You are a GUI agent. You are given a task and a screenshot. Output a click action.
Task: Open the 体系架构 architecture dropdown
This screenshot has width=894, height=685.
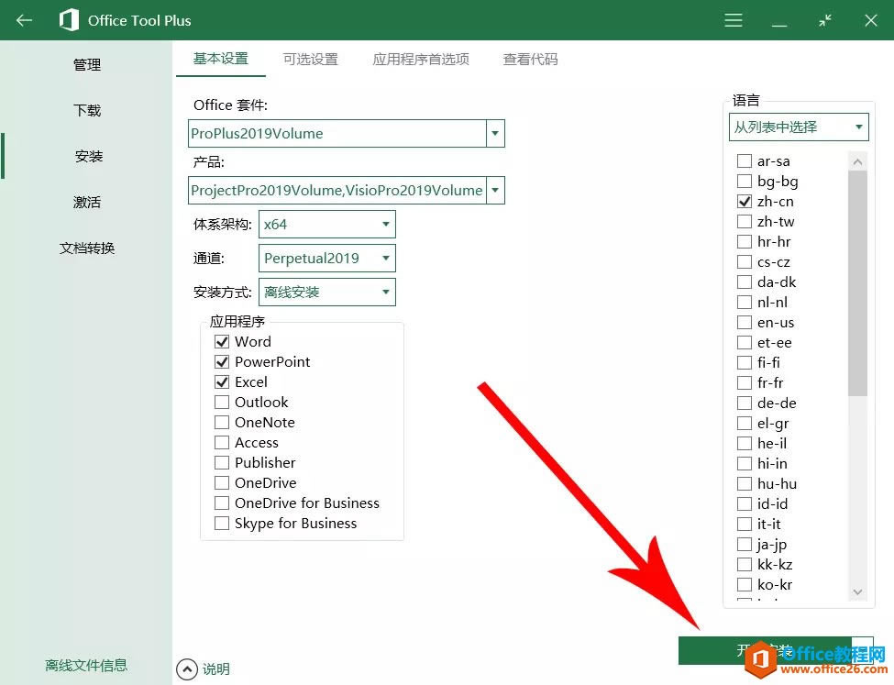(385, 224)
